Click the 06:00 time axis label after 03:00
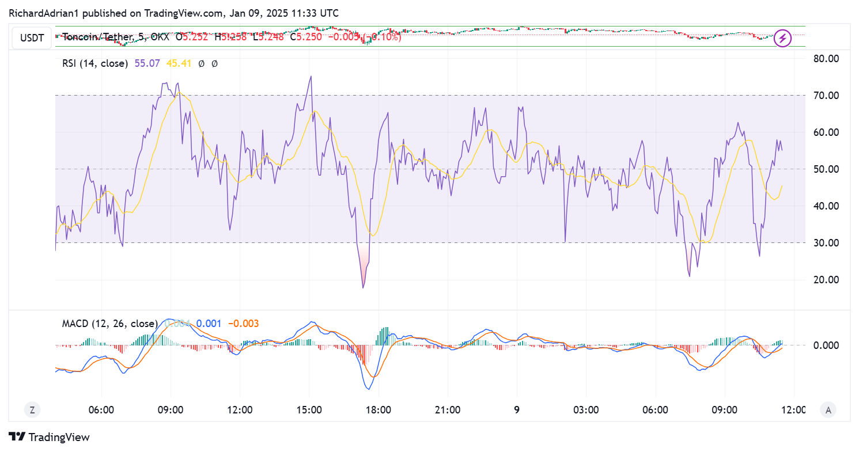Viewport: 859px width, 452px height. 655,410
